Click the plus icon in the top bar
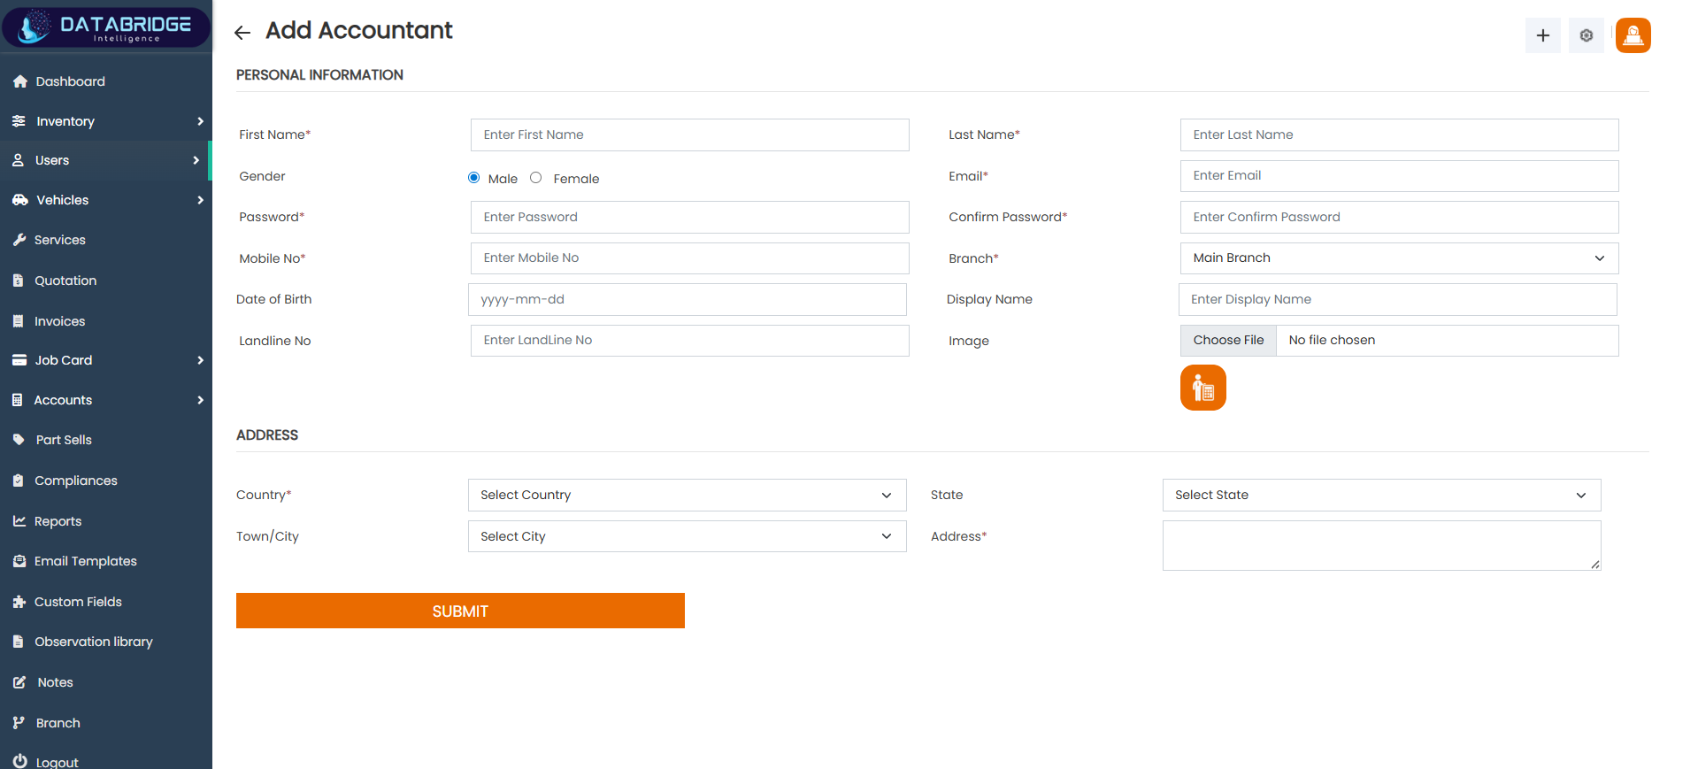Screen dimensions: 1698x769 tap(1542, 35)
